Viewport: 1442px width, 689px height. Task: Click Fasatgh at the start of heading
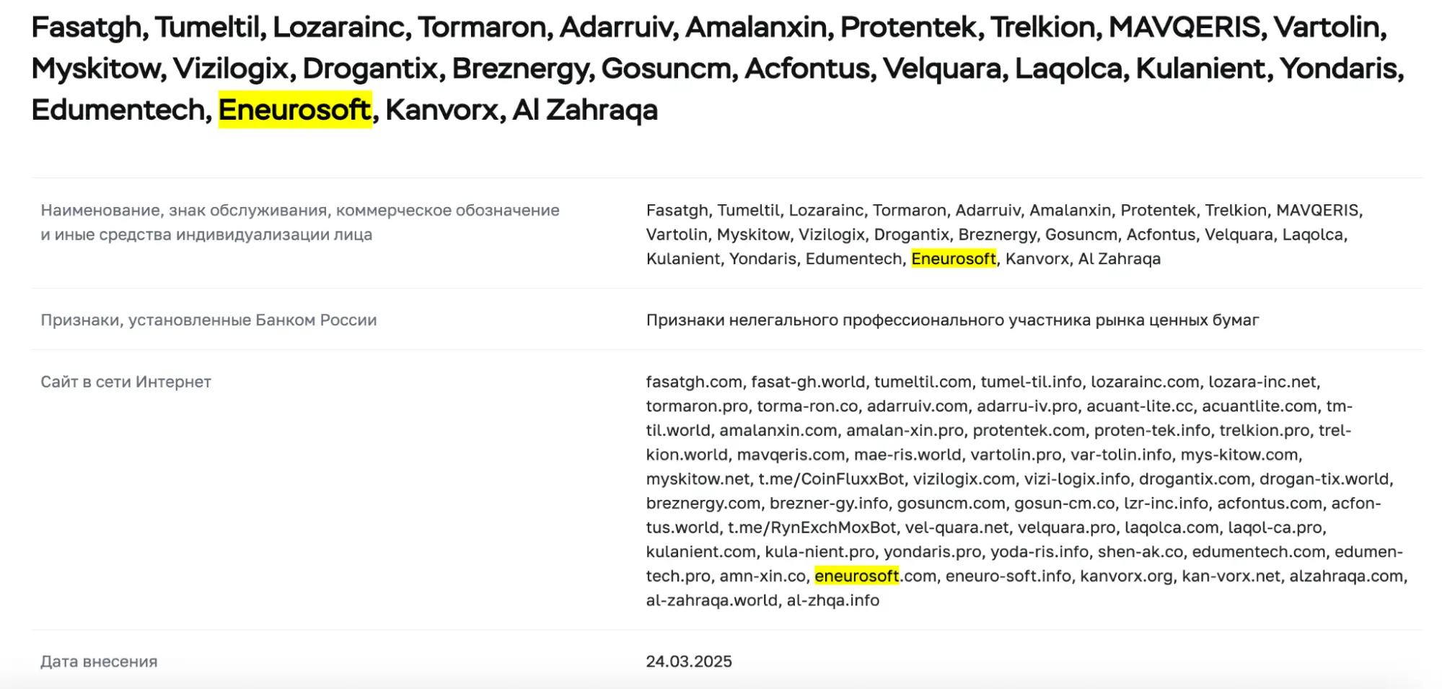(x=89, y=27)
